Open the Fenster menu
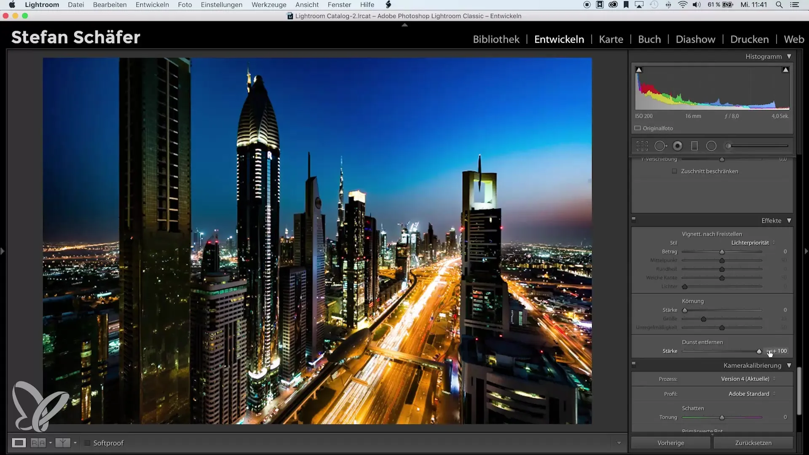 (339, 5)
